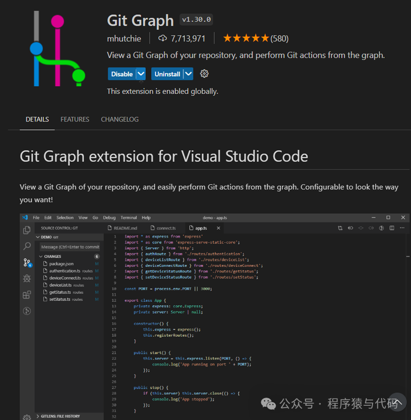Click line 10 const PORT code line
The height and width of the screenshot is (420, 411).
coord(168,289)
